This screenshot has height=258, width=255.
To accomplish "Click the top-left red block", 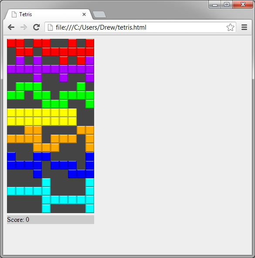I will 11,43.
